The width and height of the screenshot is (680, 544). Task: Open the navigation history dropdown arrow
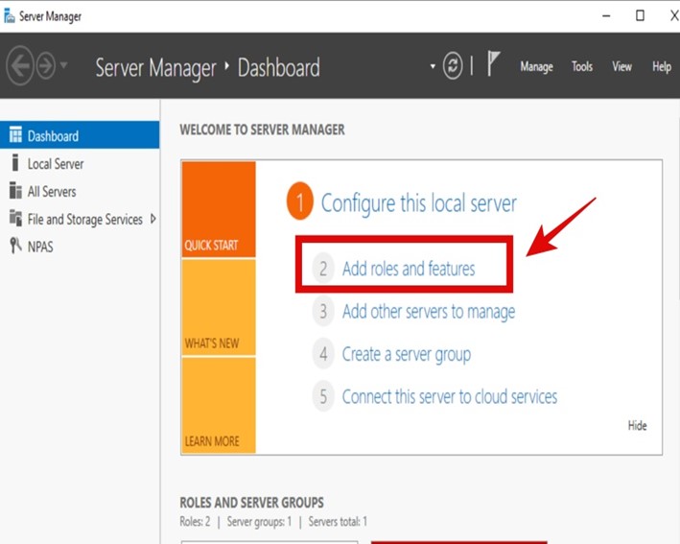pyautogui.click(x=63, y=65)
